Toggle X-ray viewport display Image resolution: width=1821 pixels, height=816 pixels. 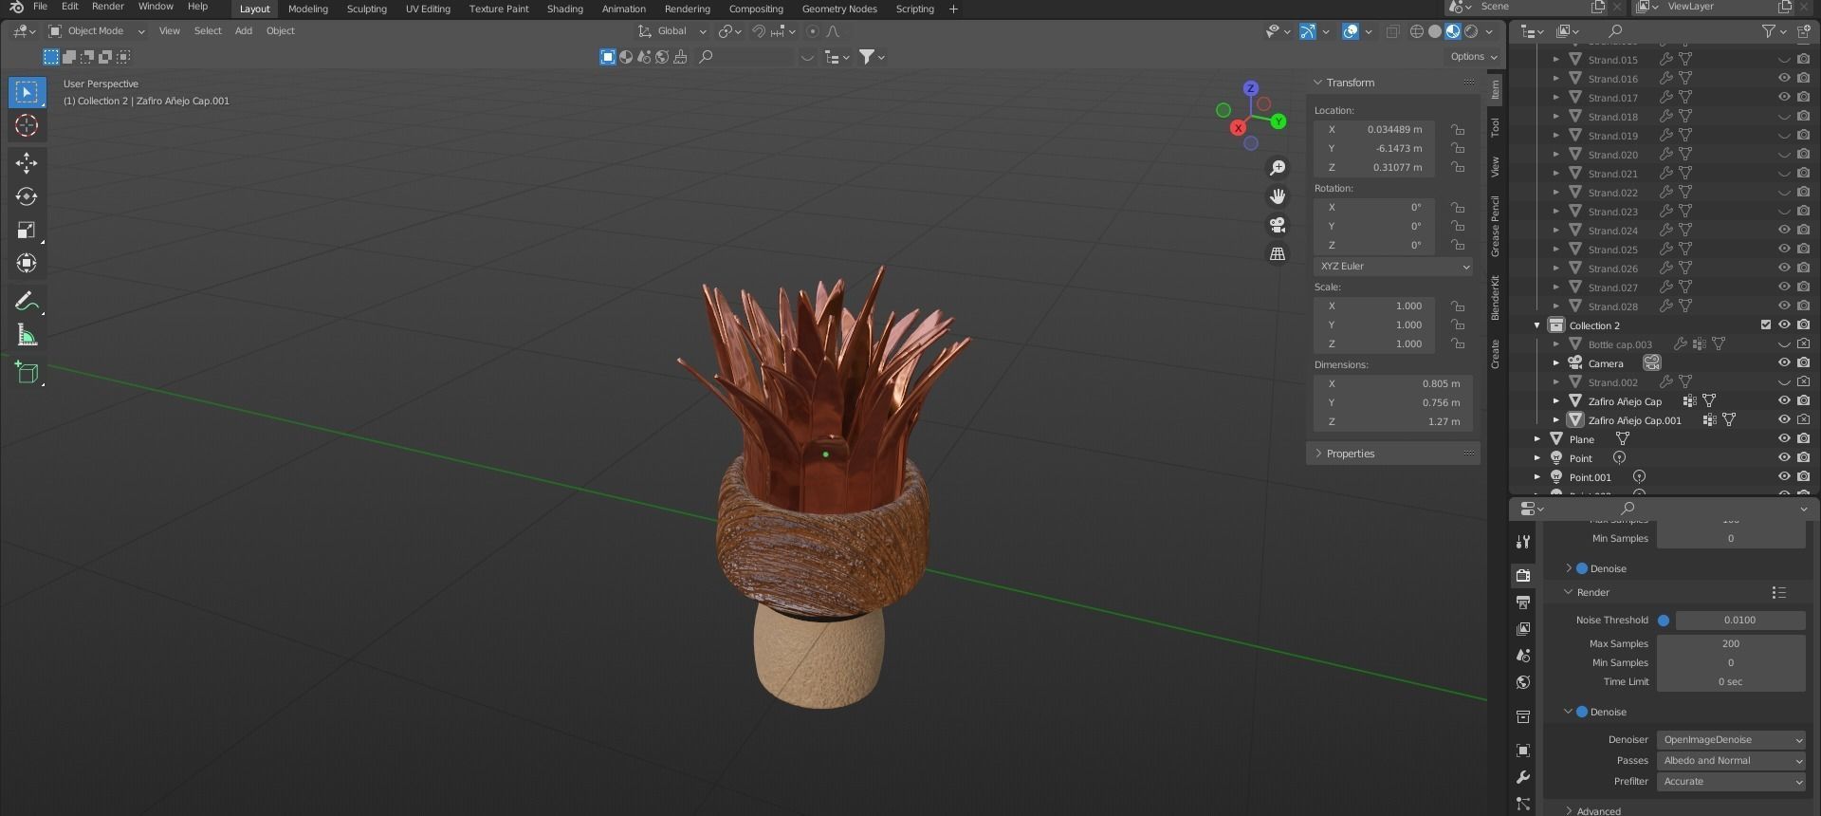1392,31
